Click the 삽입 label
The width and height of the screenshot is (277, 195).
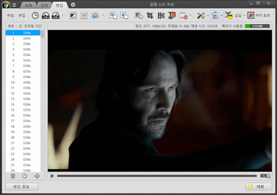pyautogui.click(x=238, y=16)
